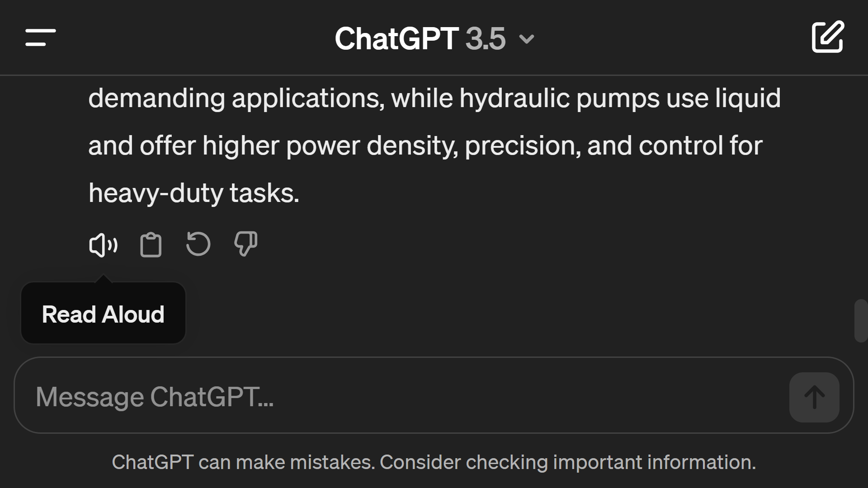Expand the chevron next to 3.5

point(527,39)
